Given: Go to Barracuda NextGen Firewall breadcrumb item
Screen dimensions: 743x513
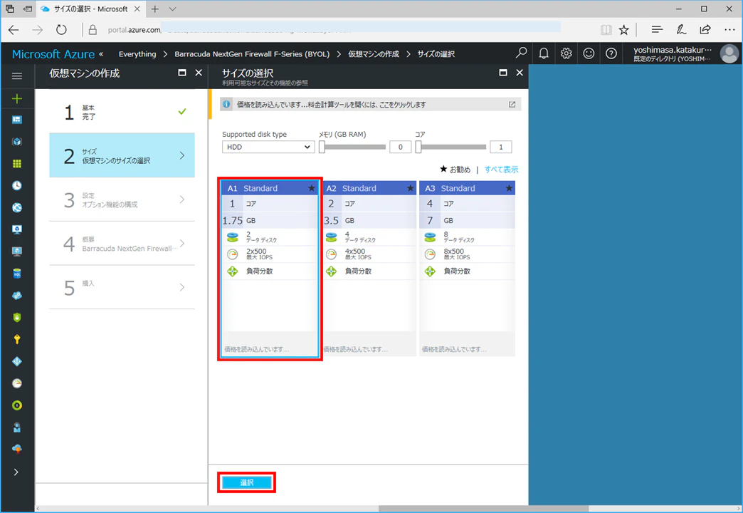Looking at the screenshot, I should tap(252, 53).
